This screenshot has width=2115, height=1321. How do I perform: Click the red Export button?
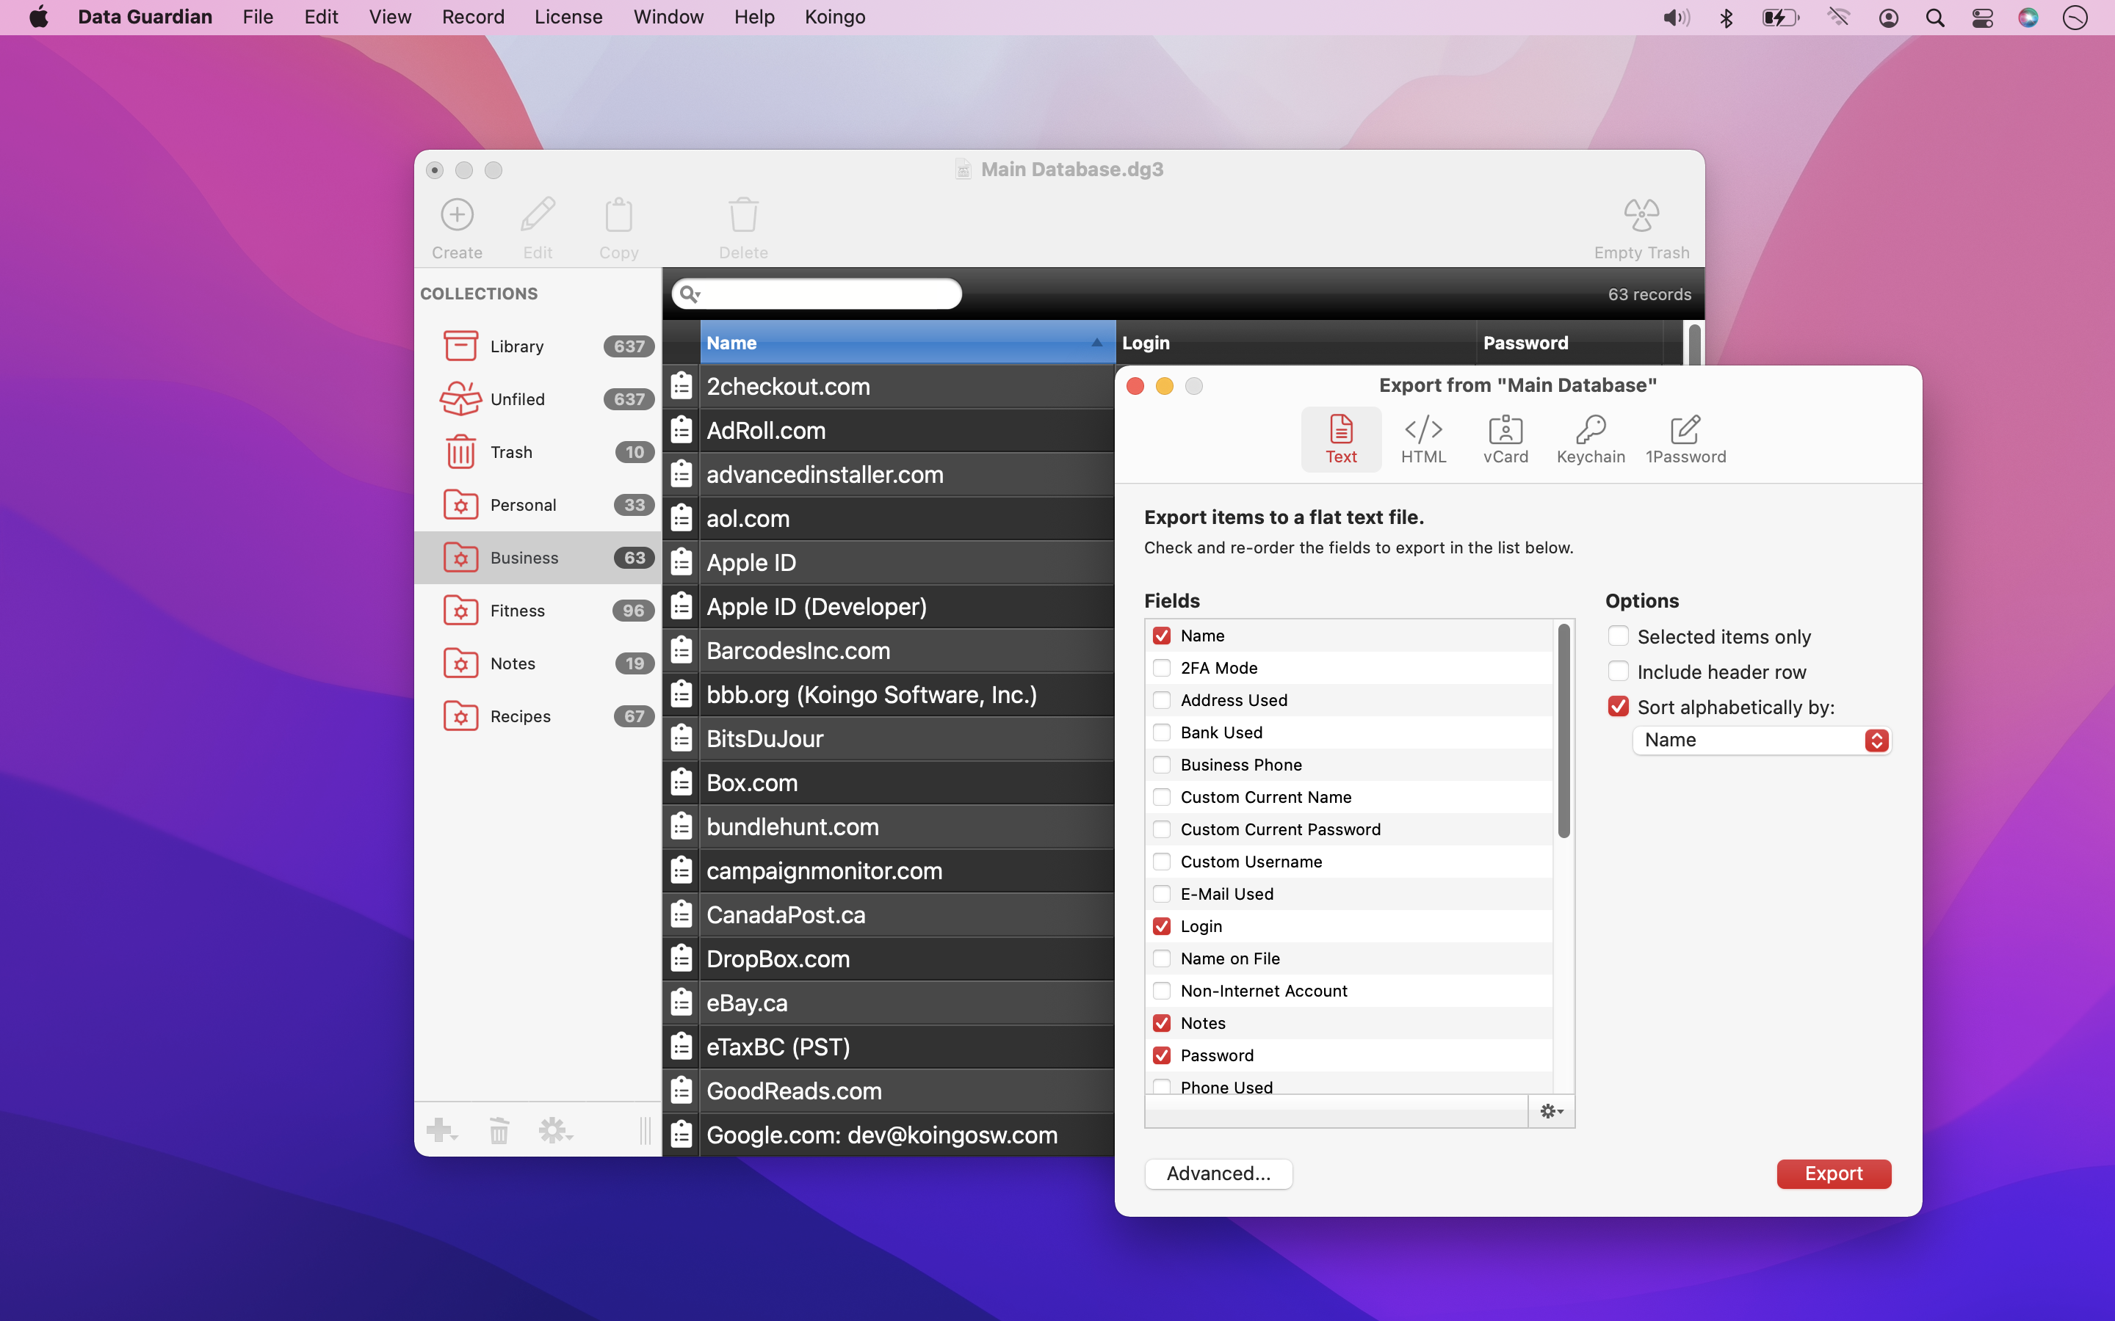coord(1833,1173)
